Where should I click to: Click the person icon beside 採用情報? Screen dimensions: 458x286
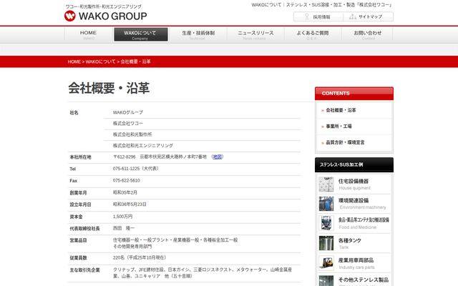tap(307, 16)
